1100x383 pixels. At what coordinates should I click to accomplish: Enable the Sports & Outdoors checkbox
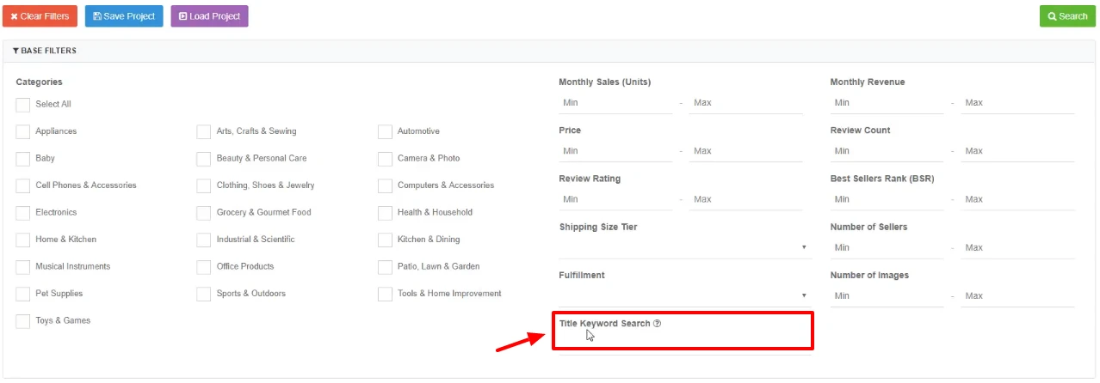coord(204,294)
